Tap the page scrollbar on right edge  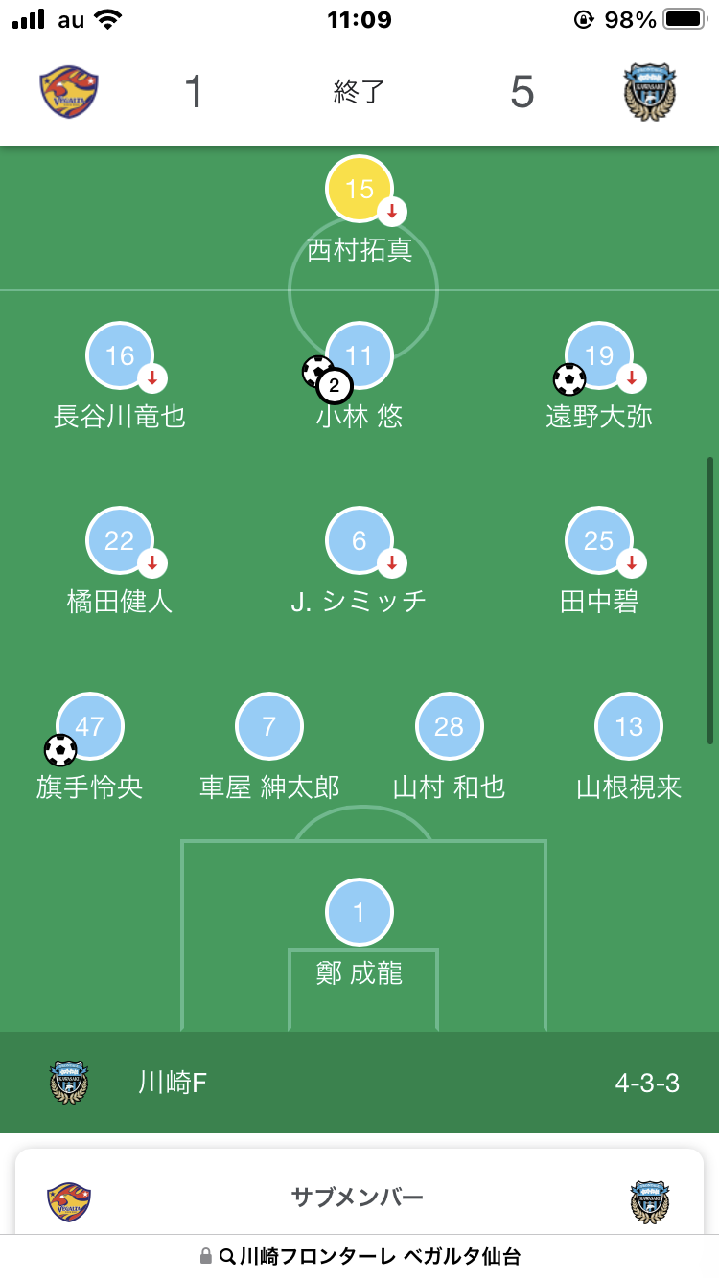710,601
